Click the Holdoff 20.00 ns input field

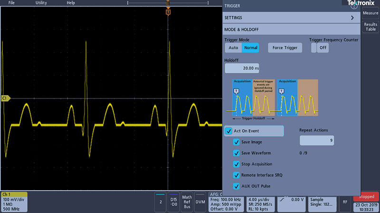click(x=242, y=68)
